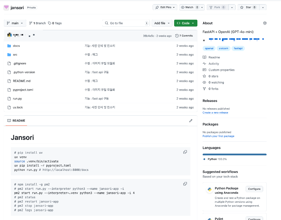Image resolution: width=281 pixels, height=220 pixels.
Task: Click the tag icon beside 0 Tags
Action: click(x=50, y=23)
